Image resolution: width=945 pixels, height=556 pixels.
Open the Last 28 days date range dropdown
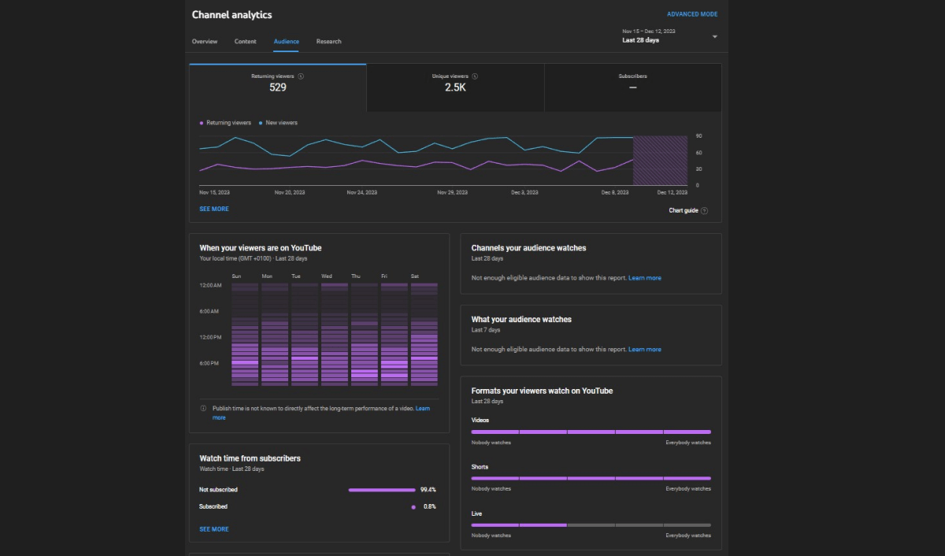[x=670, y=36]
